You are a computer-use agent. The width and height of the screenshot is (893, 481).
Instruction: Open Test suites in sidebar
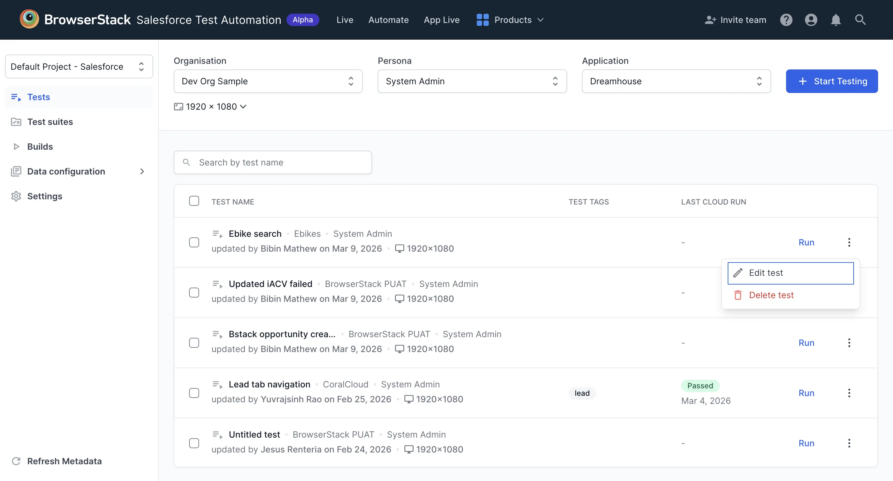point(79,121)
